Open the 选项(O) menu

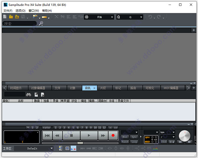[20, 11]
